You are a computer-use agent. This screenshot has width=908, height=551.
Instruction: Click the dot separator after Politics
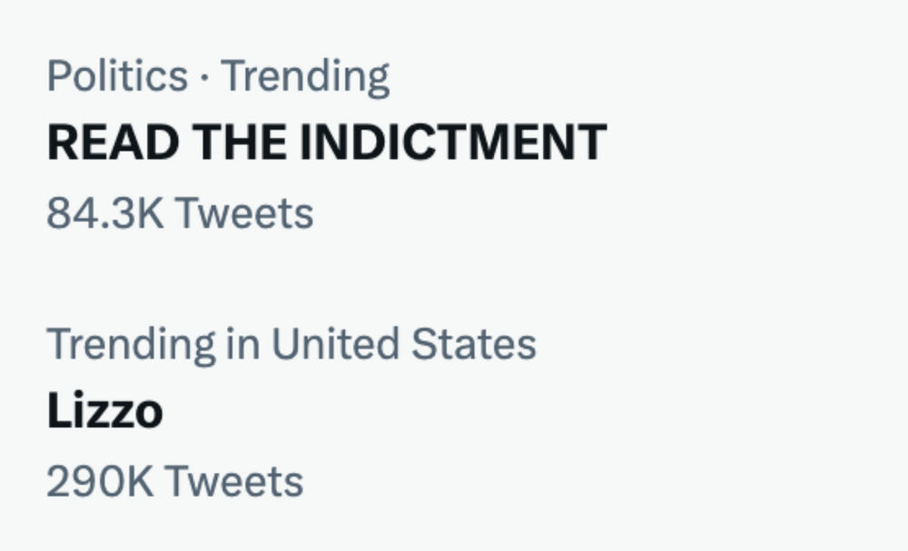click(205, 77)
